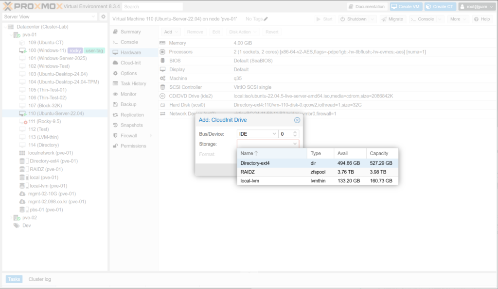Expand the pve-02 node

11,218
